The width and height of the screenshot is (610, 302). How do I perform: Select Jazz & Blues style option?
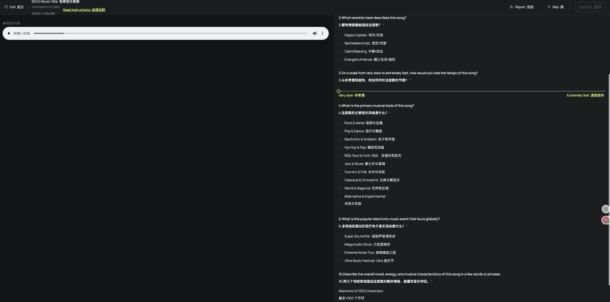click(341, 164)
